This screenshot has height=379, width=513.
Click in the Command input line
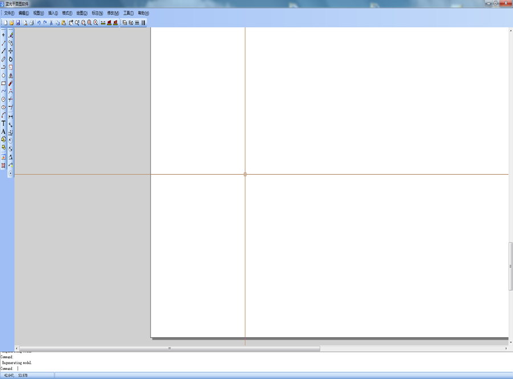[256, 368]
